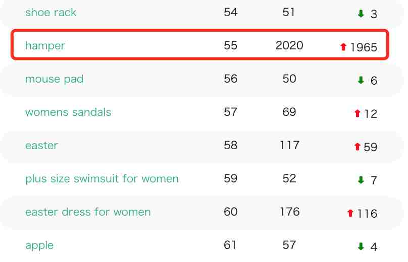
Task: Open the 'apple' keyword link
Action: point(39,245)
